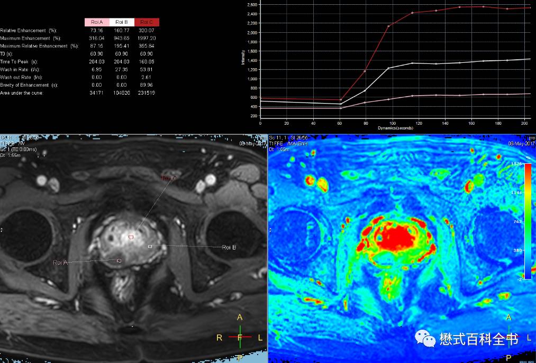Select the 'Roi C' annotation label on the image
Screen dimensions: 536x363
pos(169,178)
